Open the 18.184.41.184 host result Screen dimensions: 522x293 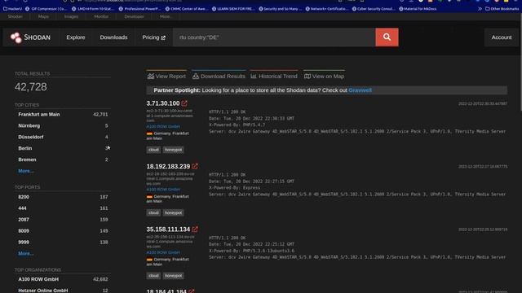coord(166,291)
